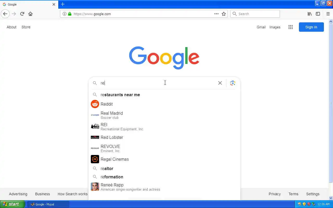Screen dimensions: 333x208
Task: Click the Sign in button
Action: point(311,27)
